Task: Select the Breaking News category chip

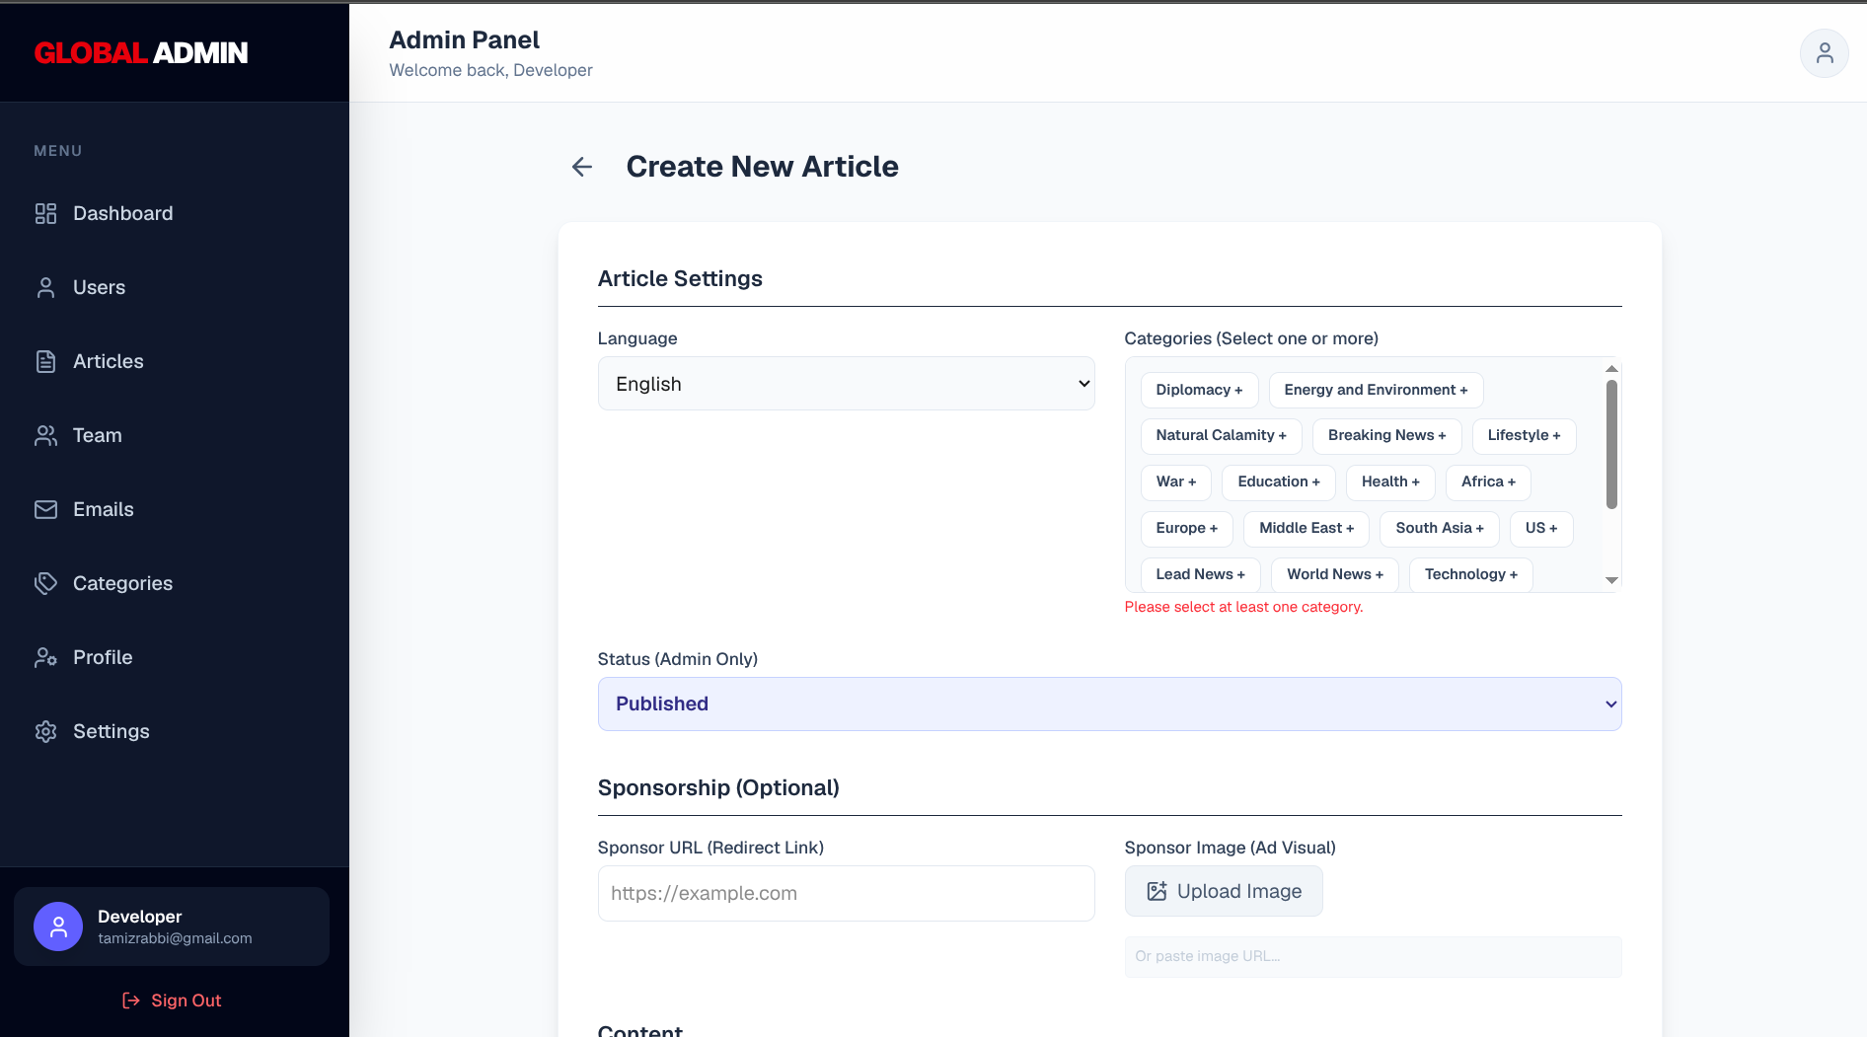Action: [x=1386, y=435]
